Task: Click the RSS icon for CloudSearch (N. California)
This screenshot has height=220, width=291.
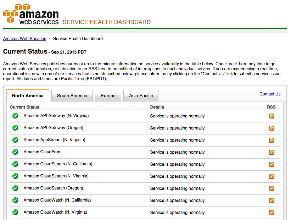Action: 271,164
